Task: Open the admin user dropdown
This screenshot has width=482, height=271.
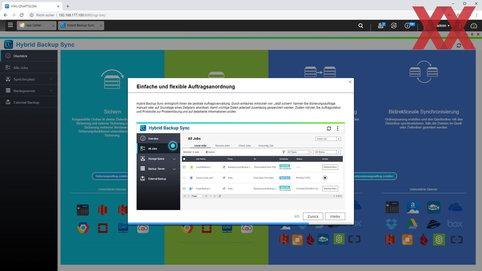Action: coord(443,26)
